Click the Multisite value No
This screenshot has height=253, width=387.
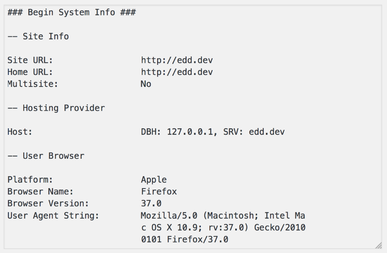click(x=146, y=84)
